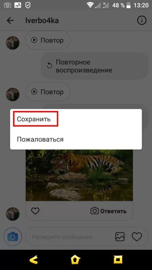The width and height of the screenshot is (152, 270).
Task: Tap the Повторное воспроизведение message bubble
Action: 95,66
